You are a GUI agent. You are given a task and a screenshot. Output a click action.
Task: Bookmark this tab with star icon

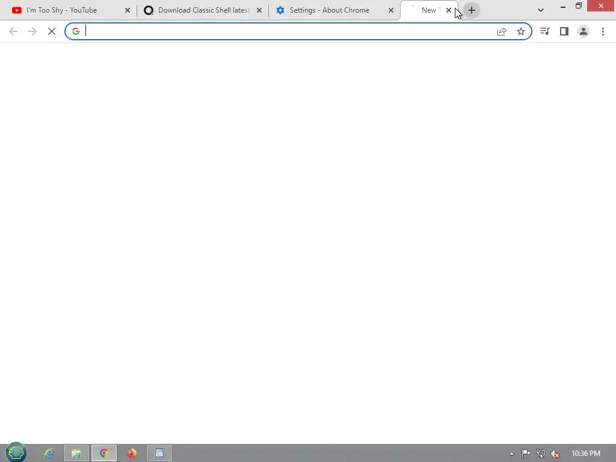[x=521, y=31]
